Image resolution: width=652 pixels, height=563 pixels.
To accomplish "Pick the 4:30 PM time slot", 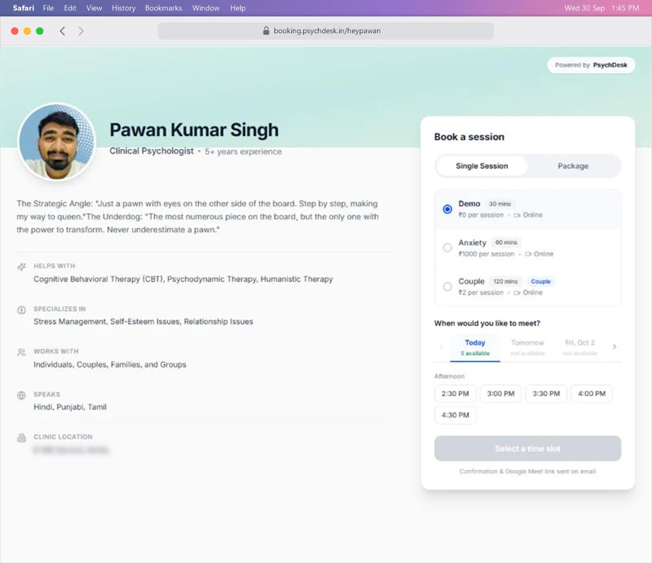I will [x=455, y=415].
